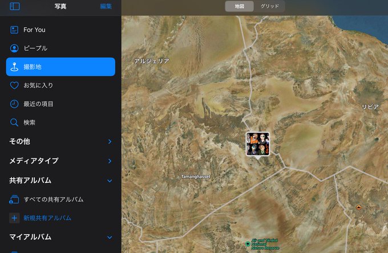The height and width of the screenshot is (253, 388).
Task: Expand the その他 section chevron
Action: coord(110,141)
